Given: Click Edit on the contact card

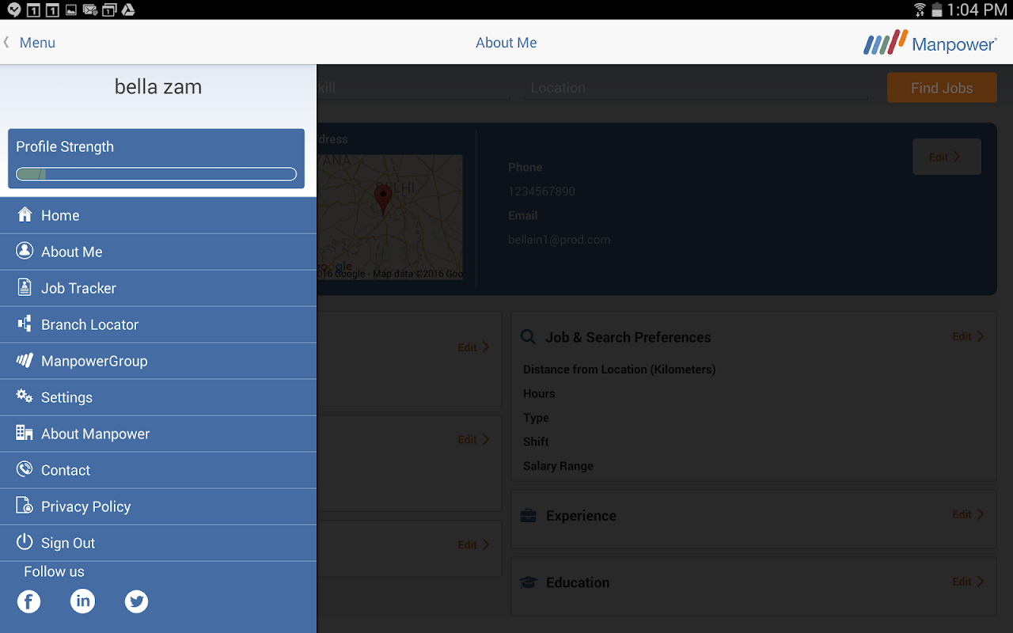Looking at the screenshot, I should (x=947, y=157).
